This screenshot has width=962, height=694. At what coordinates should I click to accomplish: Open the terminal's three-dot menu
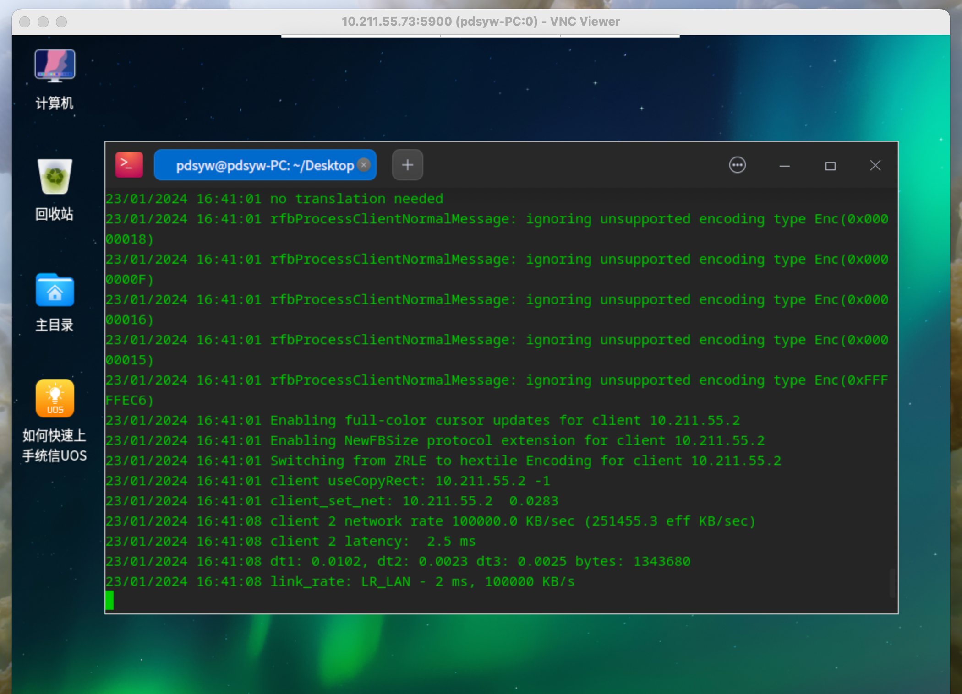point(737,165)
